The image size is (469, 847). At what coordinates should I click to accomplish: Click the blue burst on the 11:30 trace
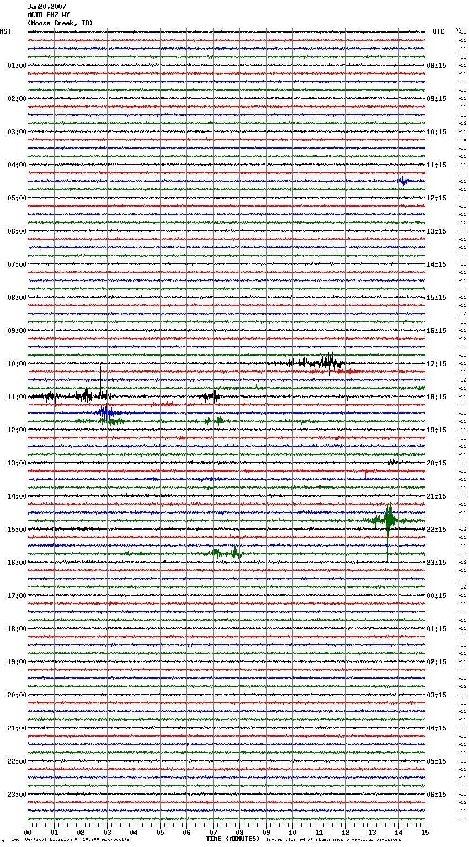click(x=107, y=413)
